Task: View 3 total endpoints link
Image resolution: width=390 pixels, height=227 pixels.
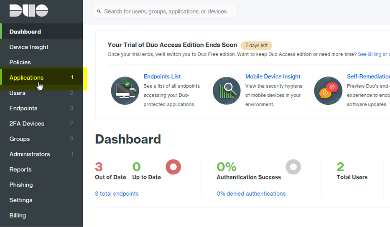Action: click(x=117, y=194)
